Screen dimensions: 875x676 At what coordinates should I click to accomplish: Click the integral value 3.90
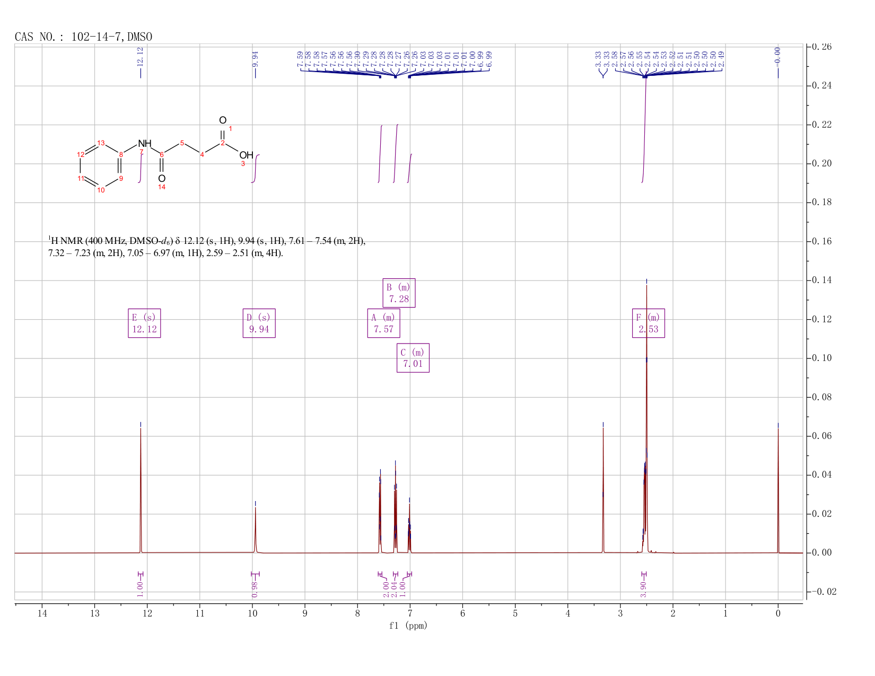(643, 589)
